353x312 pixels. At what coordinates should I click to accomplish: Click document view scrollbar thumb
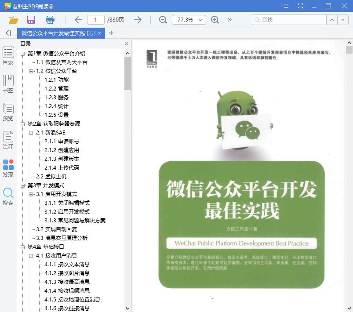pyautogui.click(x=349, y=50)
